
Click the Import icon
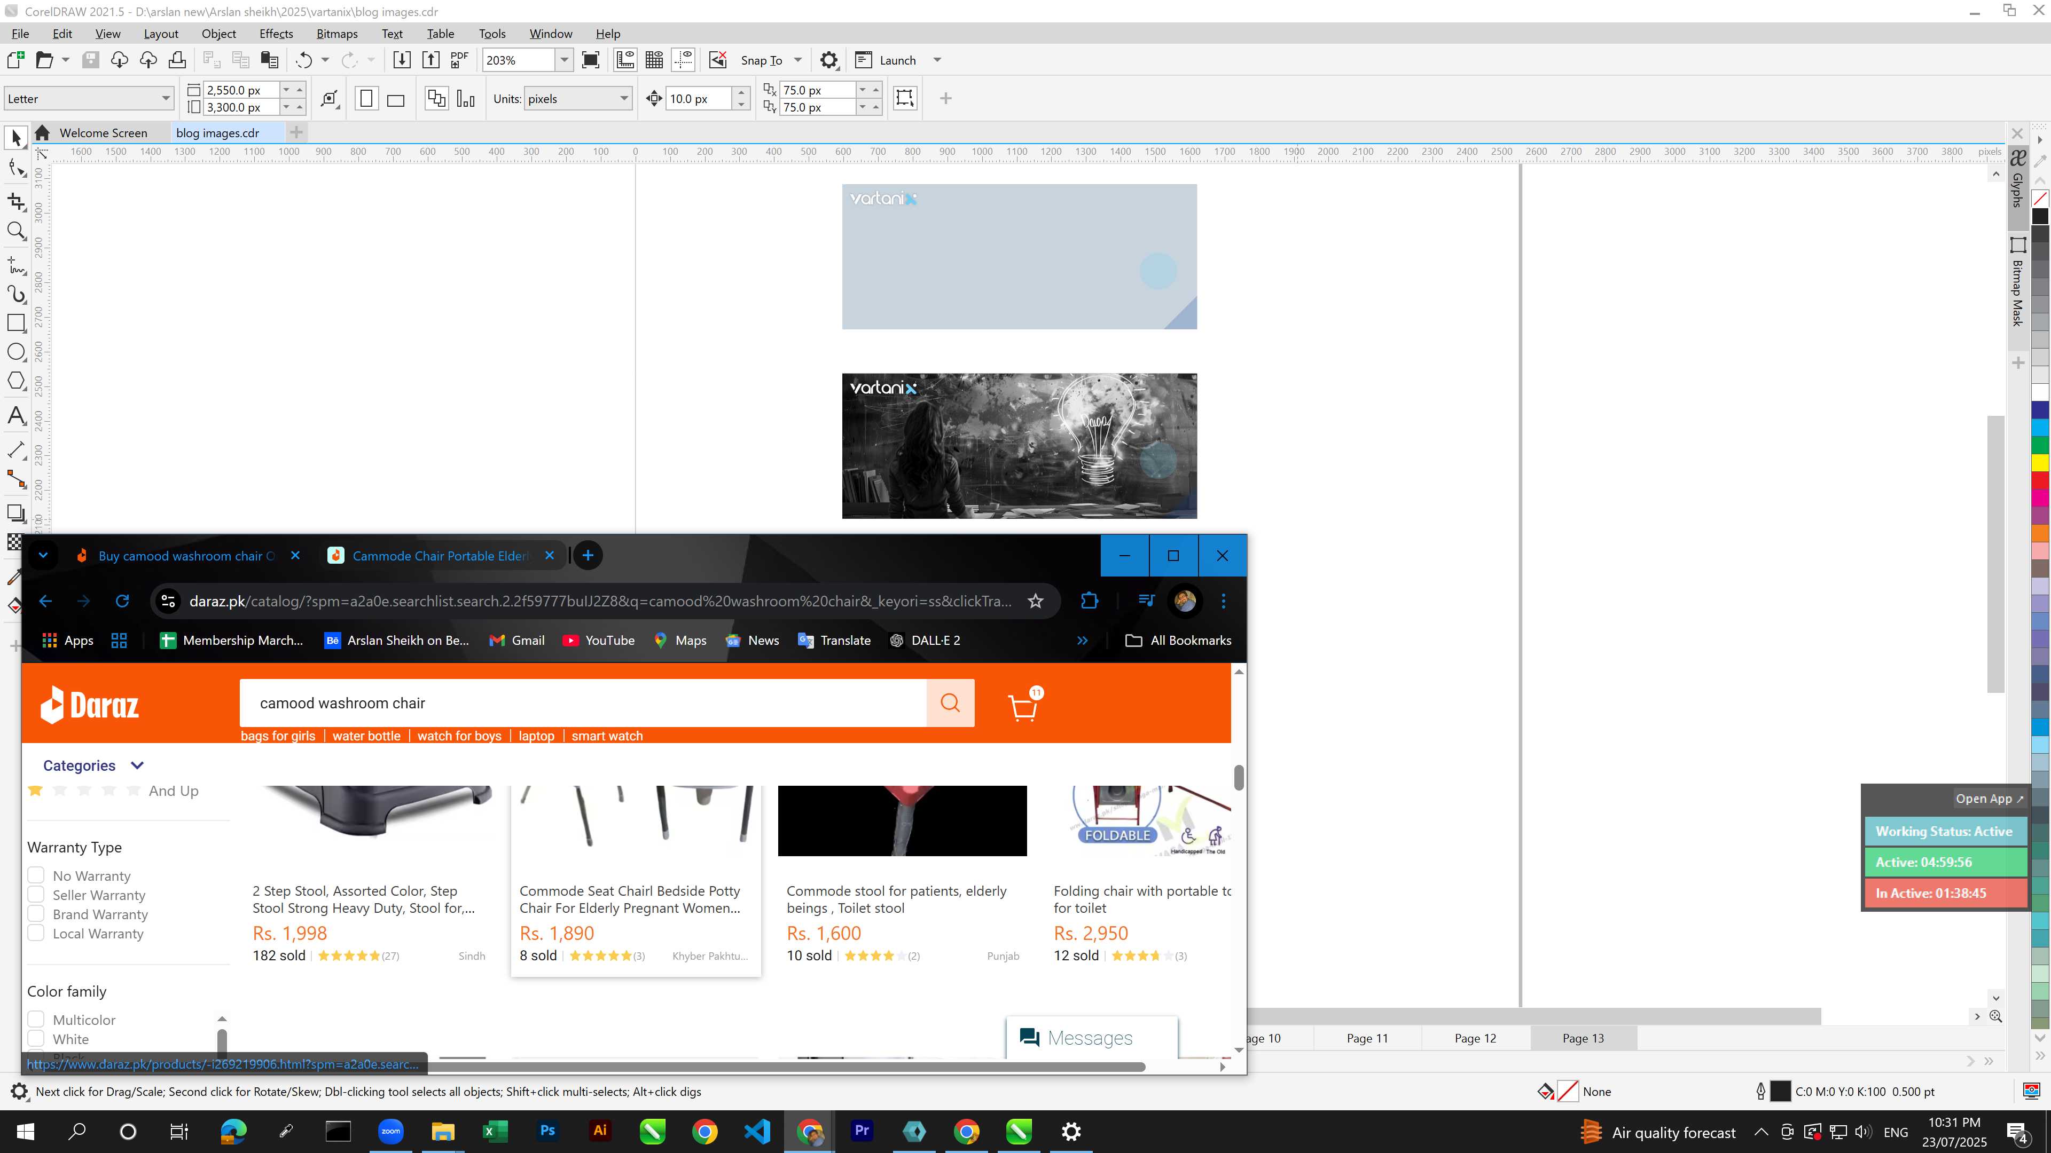tap(402, 60)
